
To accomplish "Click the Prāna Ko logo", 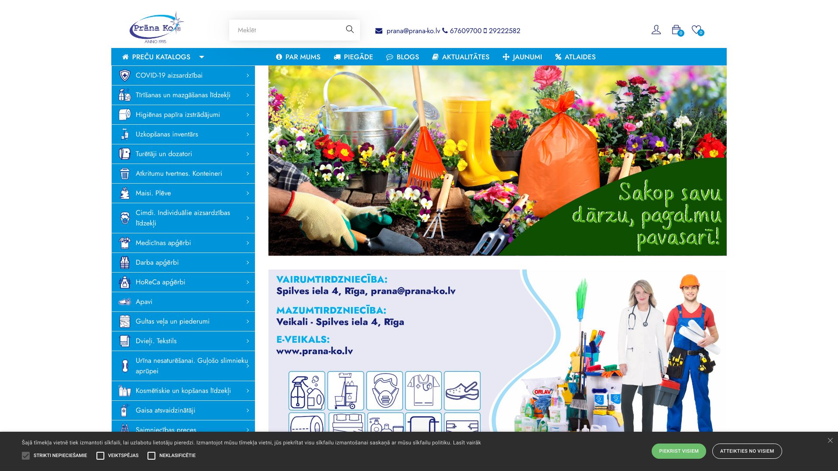I will tap(156, 28).
